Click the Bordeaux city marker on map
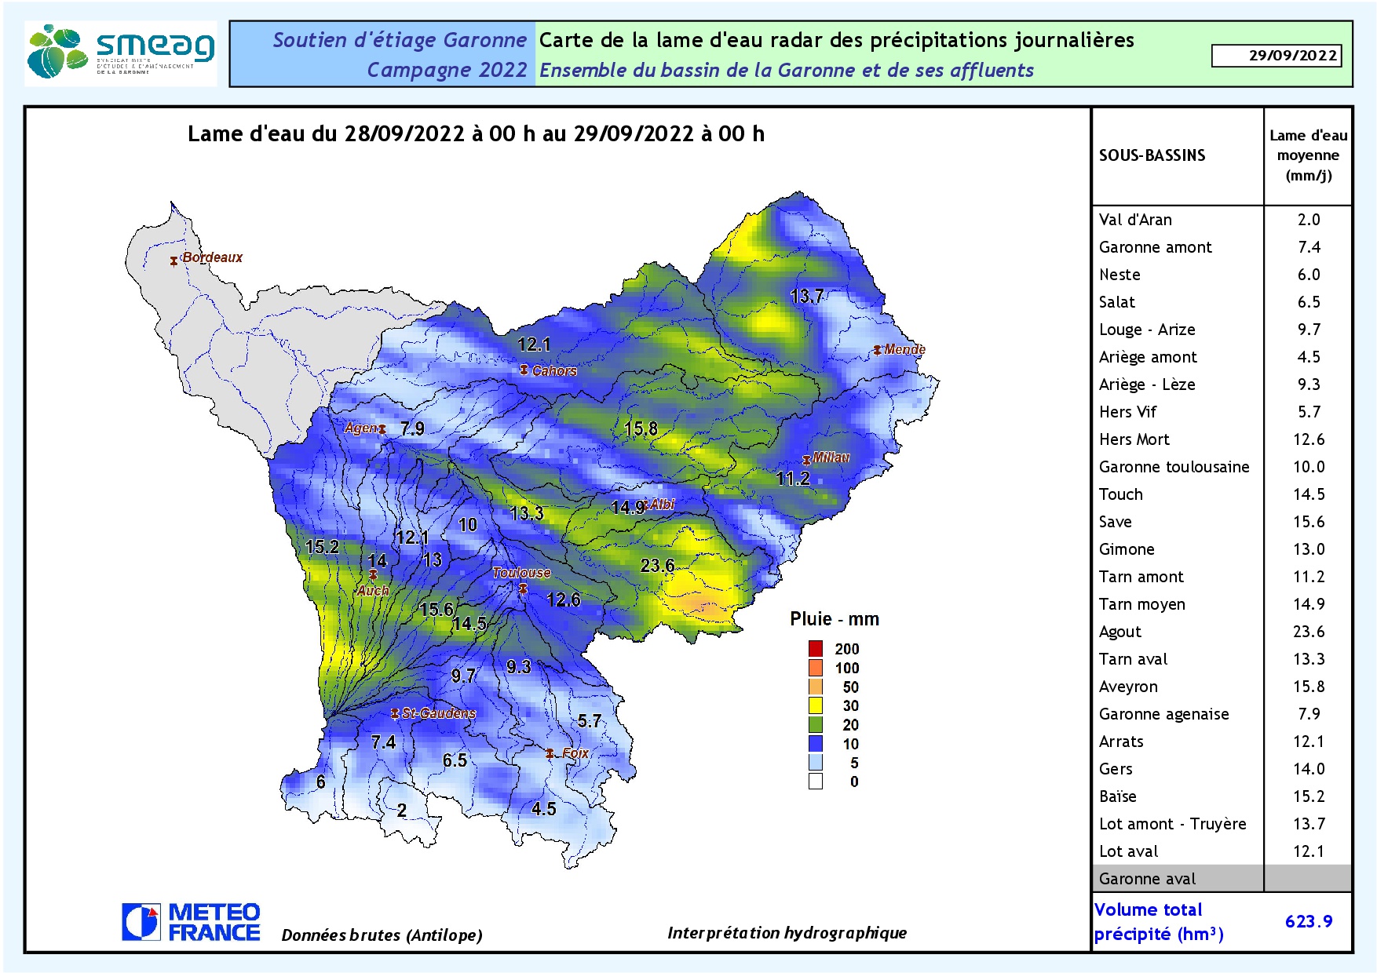The image size is (1377, 973). [174, 261]
